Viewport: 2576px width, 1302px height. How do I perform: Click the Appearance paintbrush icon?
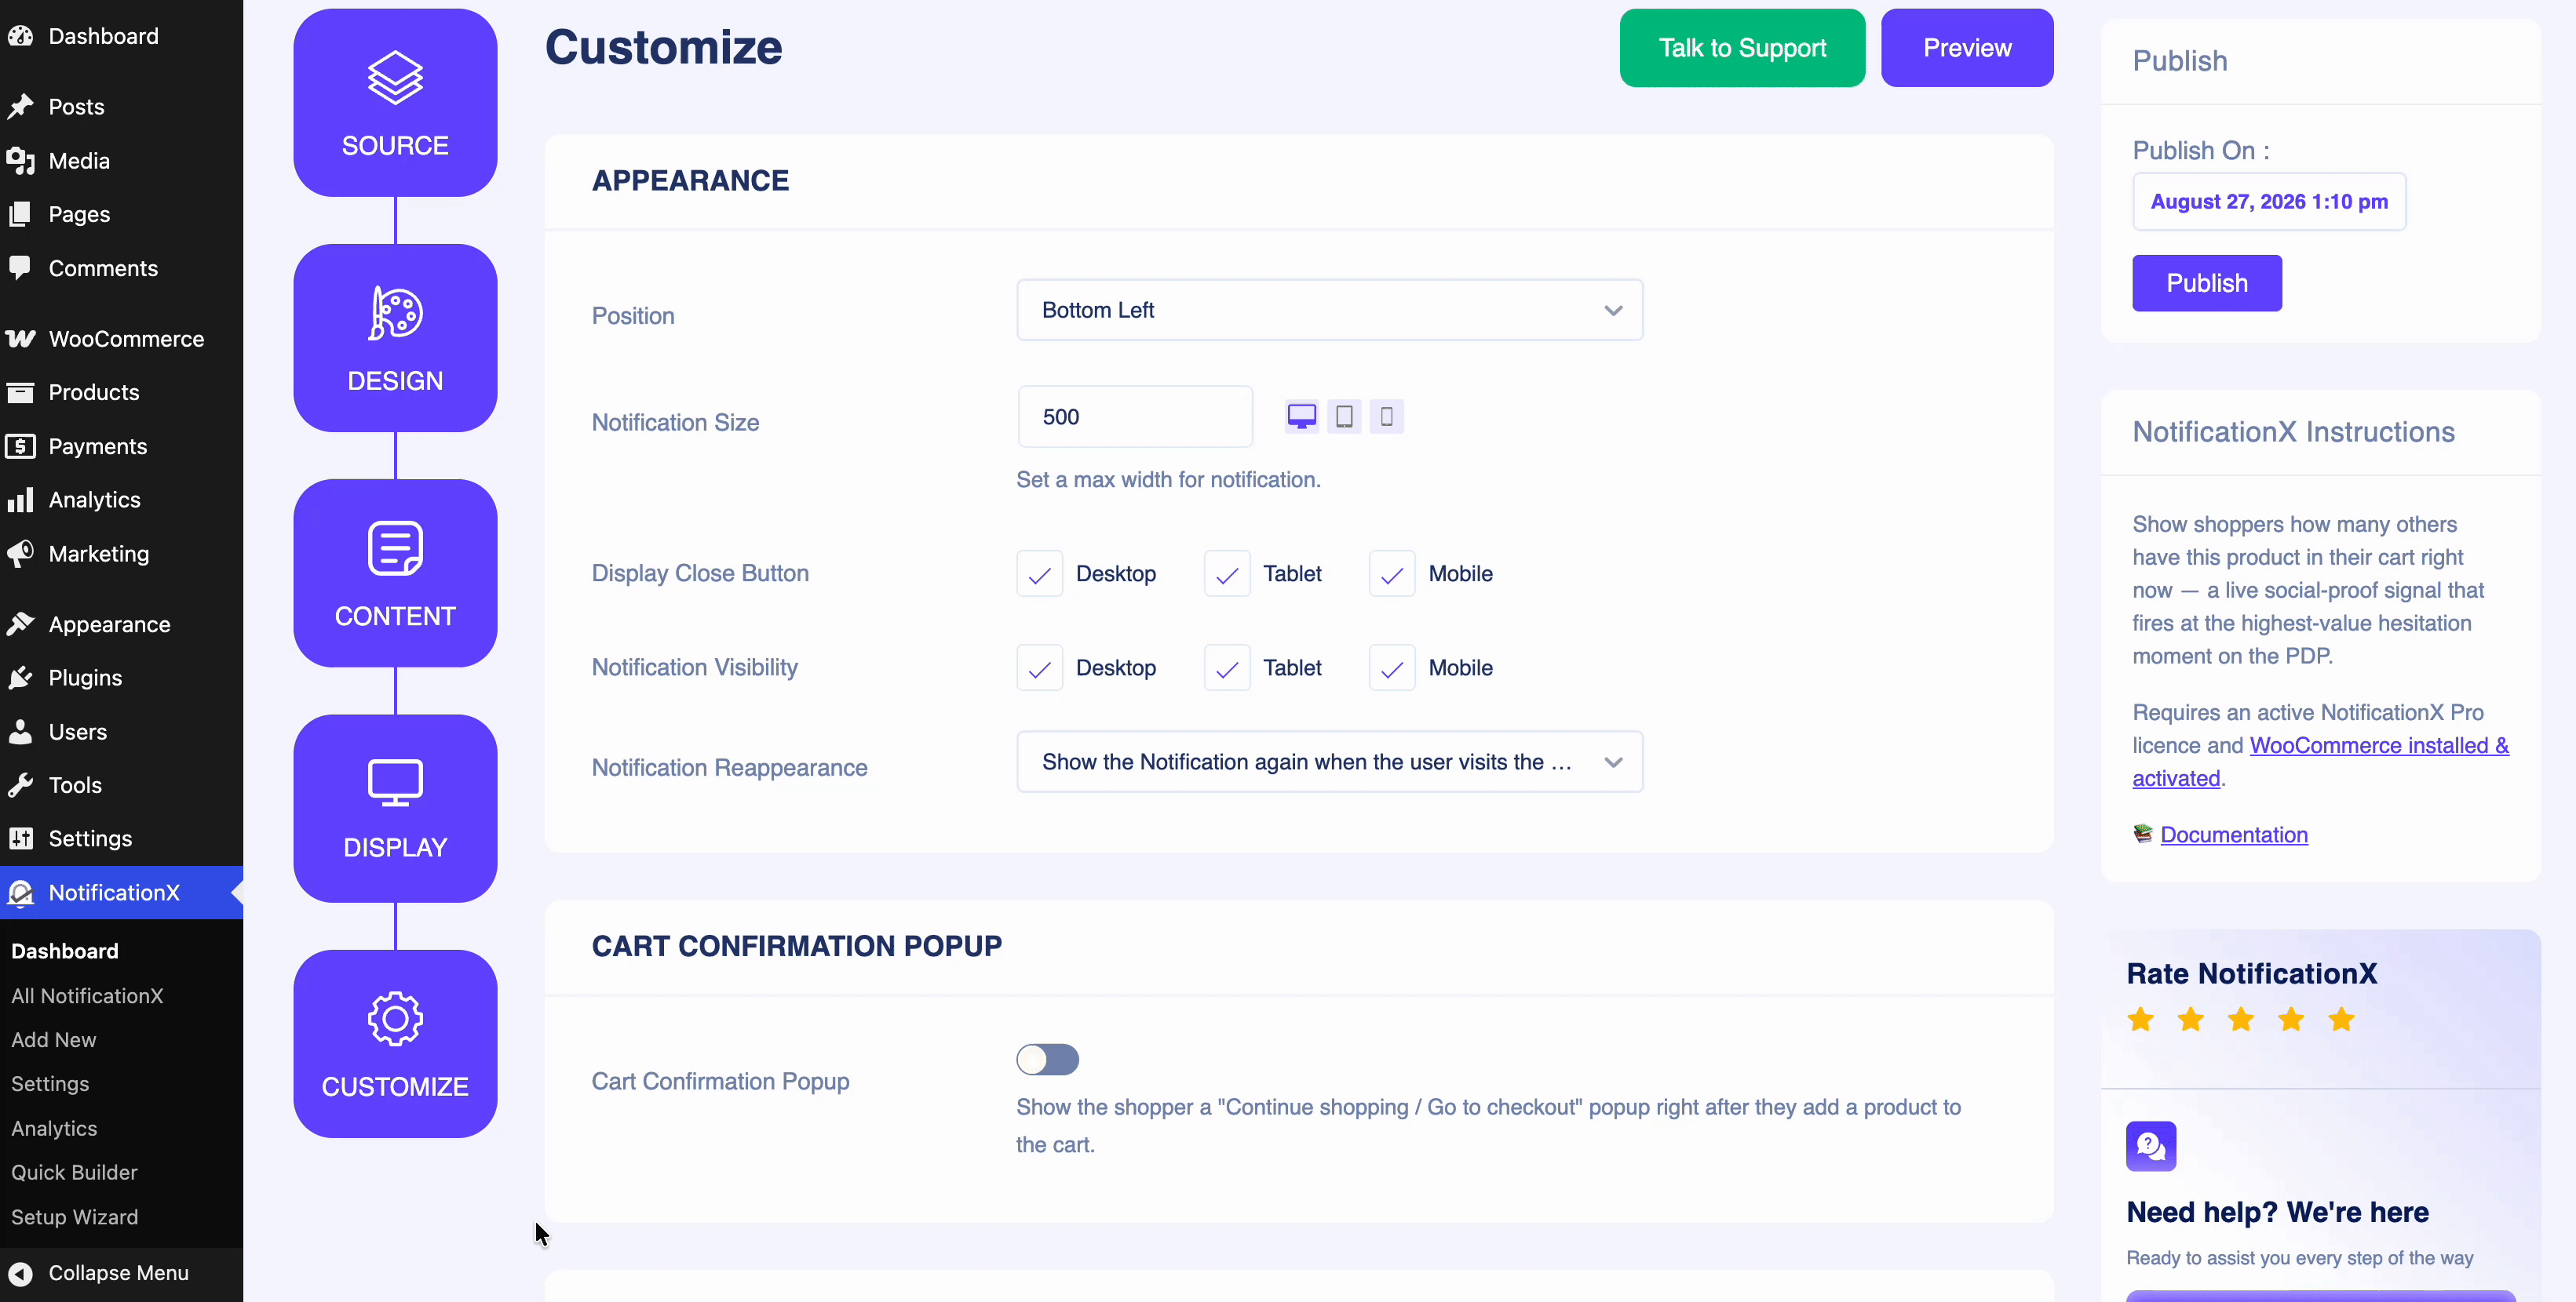[21, 624]
